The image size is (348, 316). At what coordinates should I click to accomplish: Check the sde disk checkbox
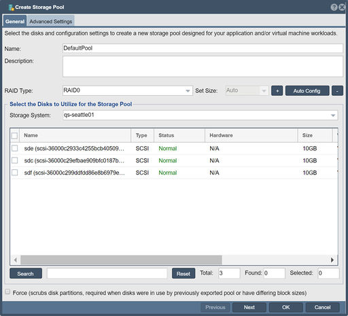[15, 148]
